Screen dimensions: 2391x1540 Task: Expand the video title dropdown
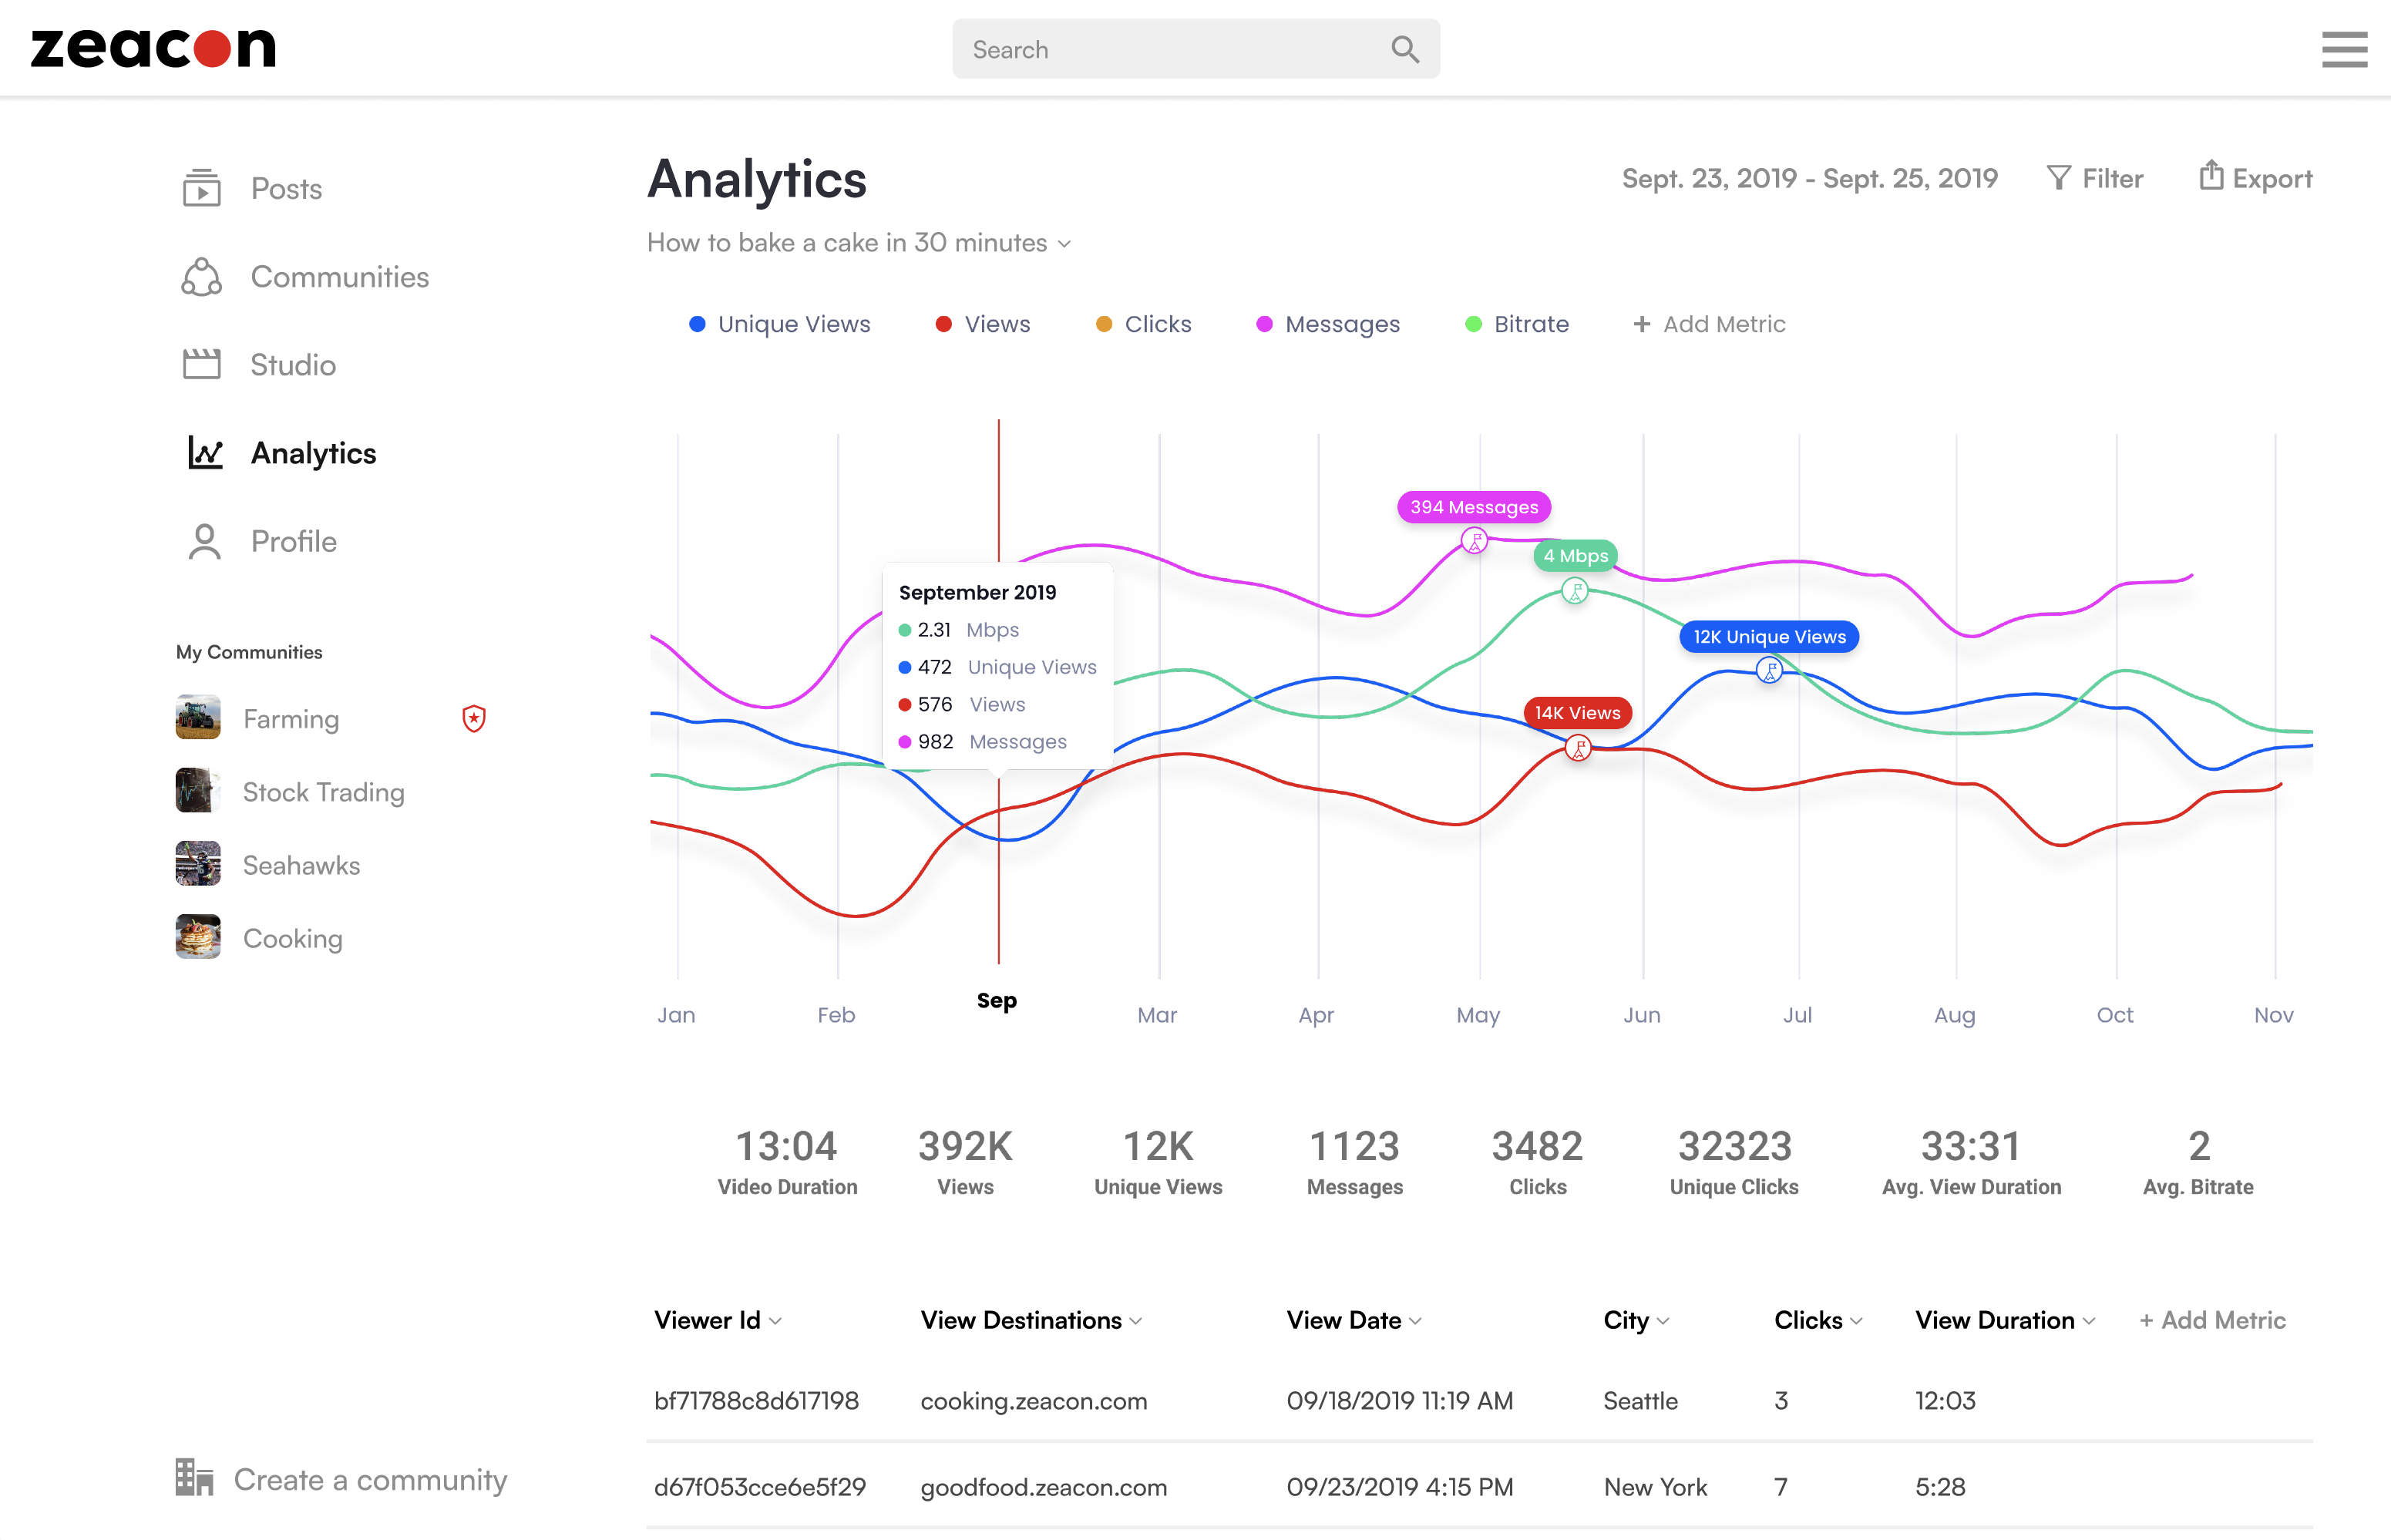[x=1064, y=244]
